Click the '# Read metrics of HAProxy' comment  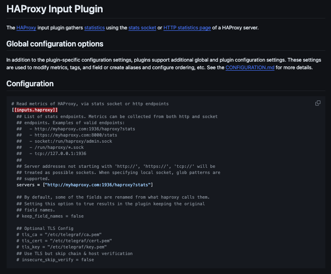tap(90, 104)
